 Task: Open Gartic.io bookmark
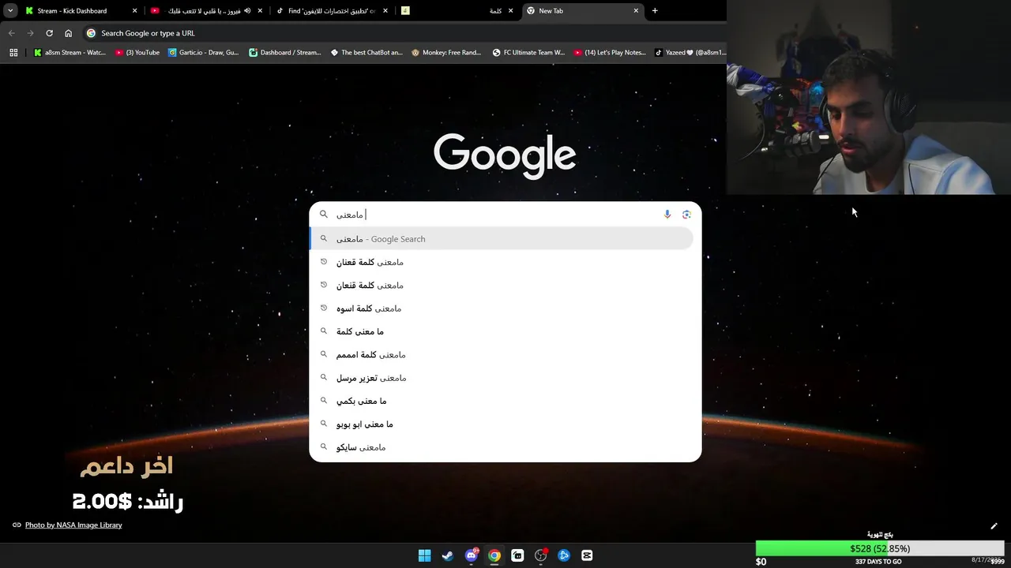pyautogui.click(x=204, y=53)
